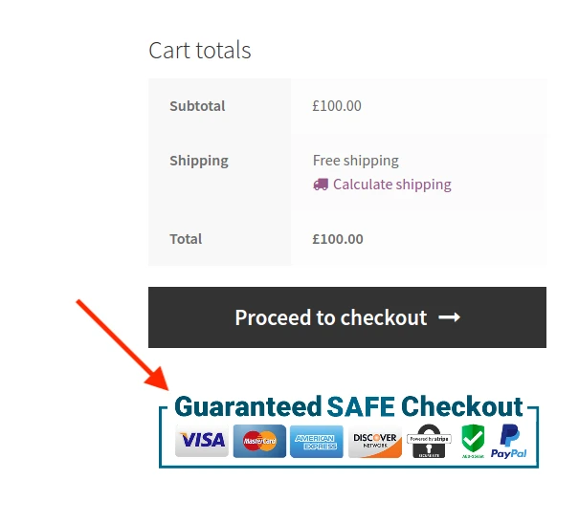Click the Free shipping text

tap(356, 161)
